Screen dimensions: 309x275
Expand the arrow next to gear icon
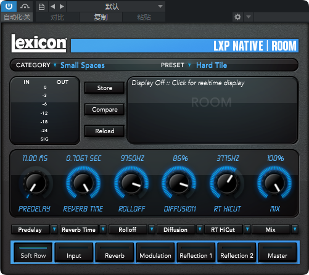pyautogui.click(x=249, y=17)
